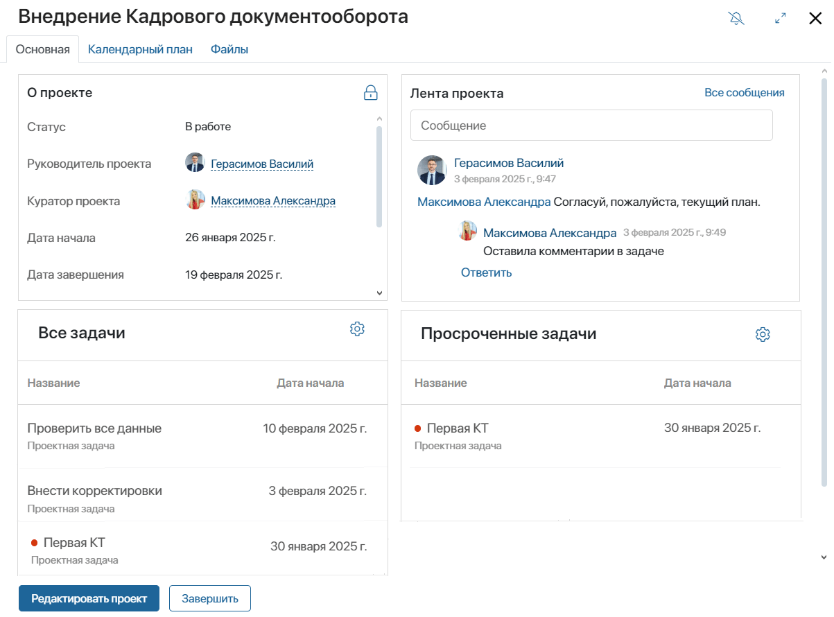
Task: Click the project curator's avatar thumbnail
Action: click(195, 200)
